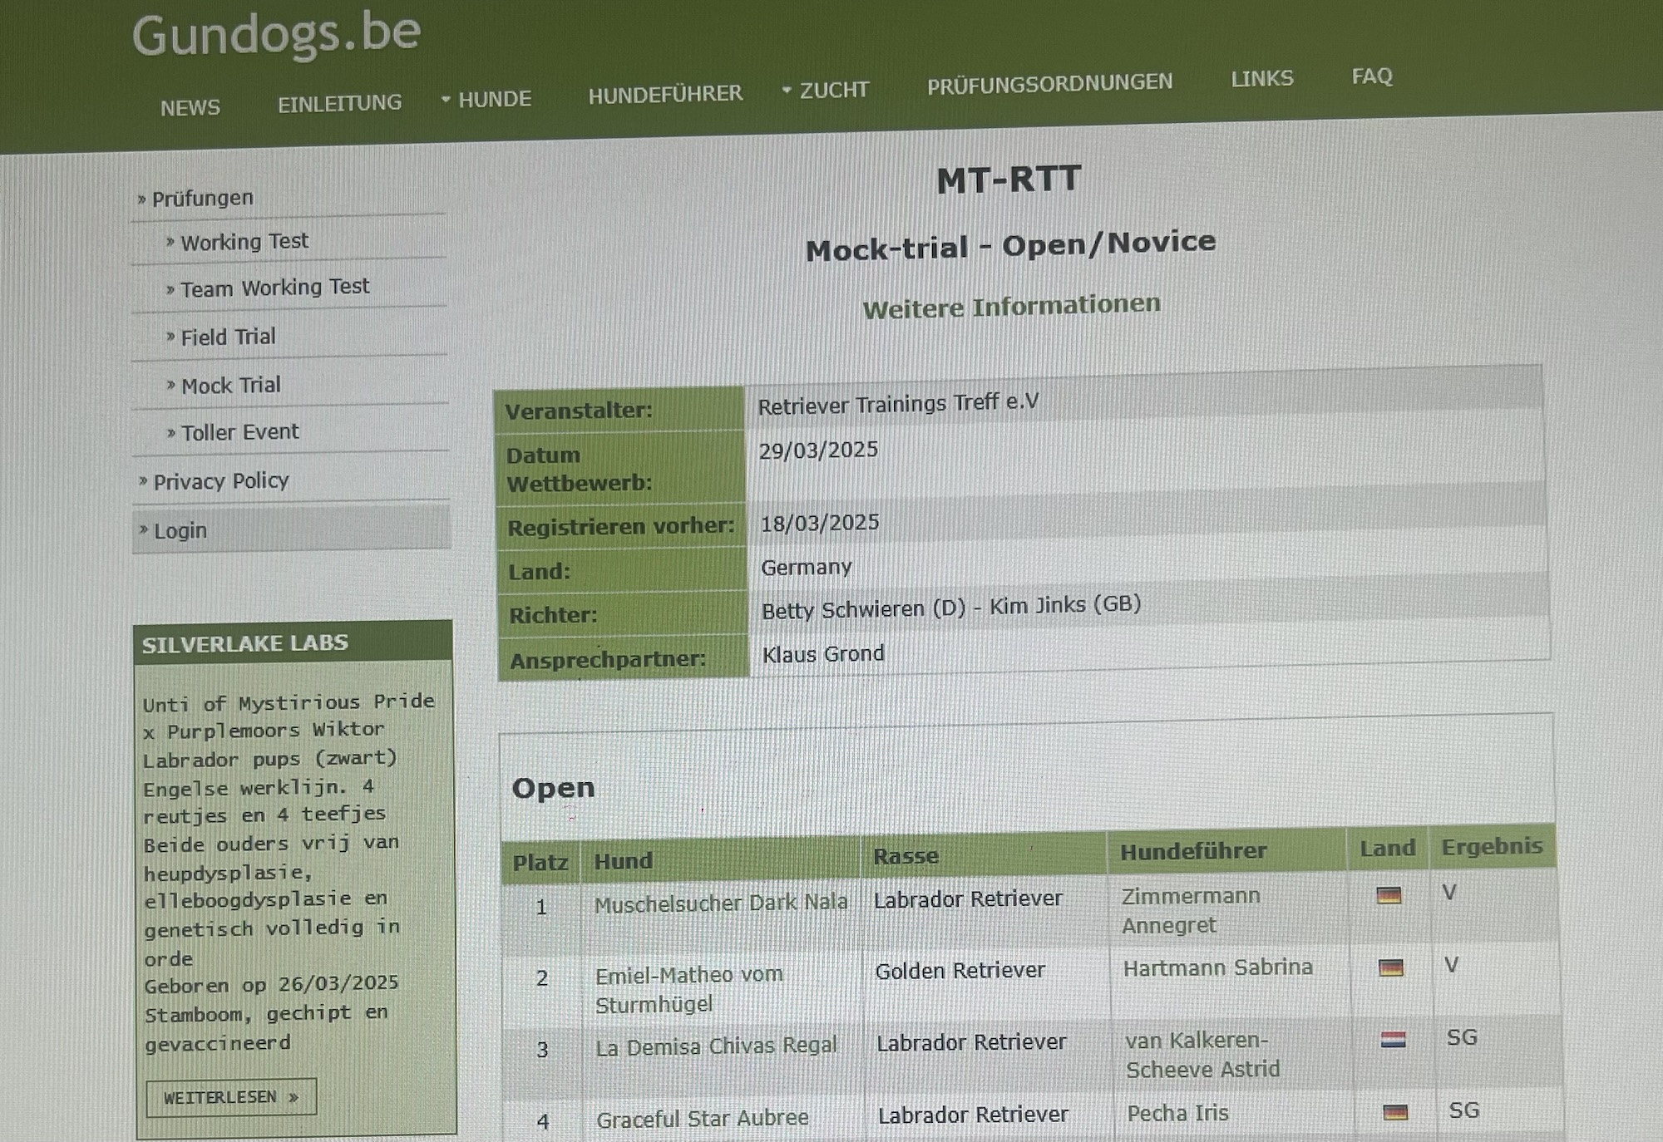Viewport: 1663px width, 1142px height.
Task: Click the Weitere Informationen link
Action: click(x=1011, y=306)
